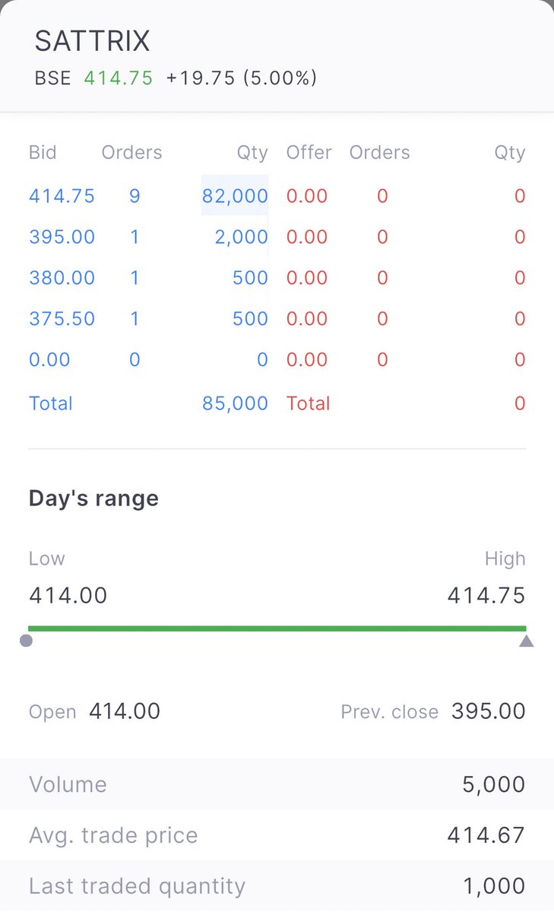
Task: Click the Bid column header
Action: [43, 153]
